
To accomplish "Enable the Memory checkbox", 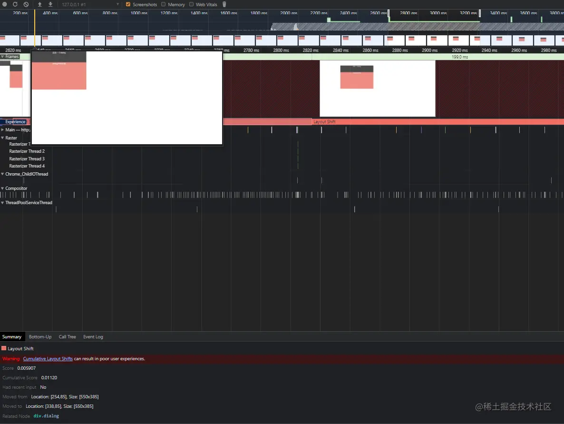I will [163, 4].
